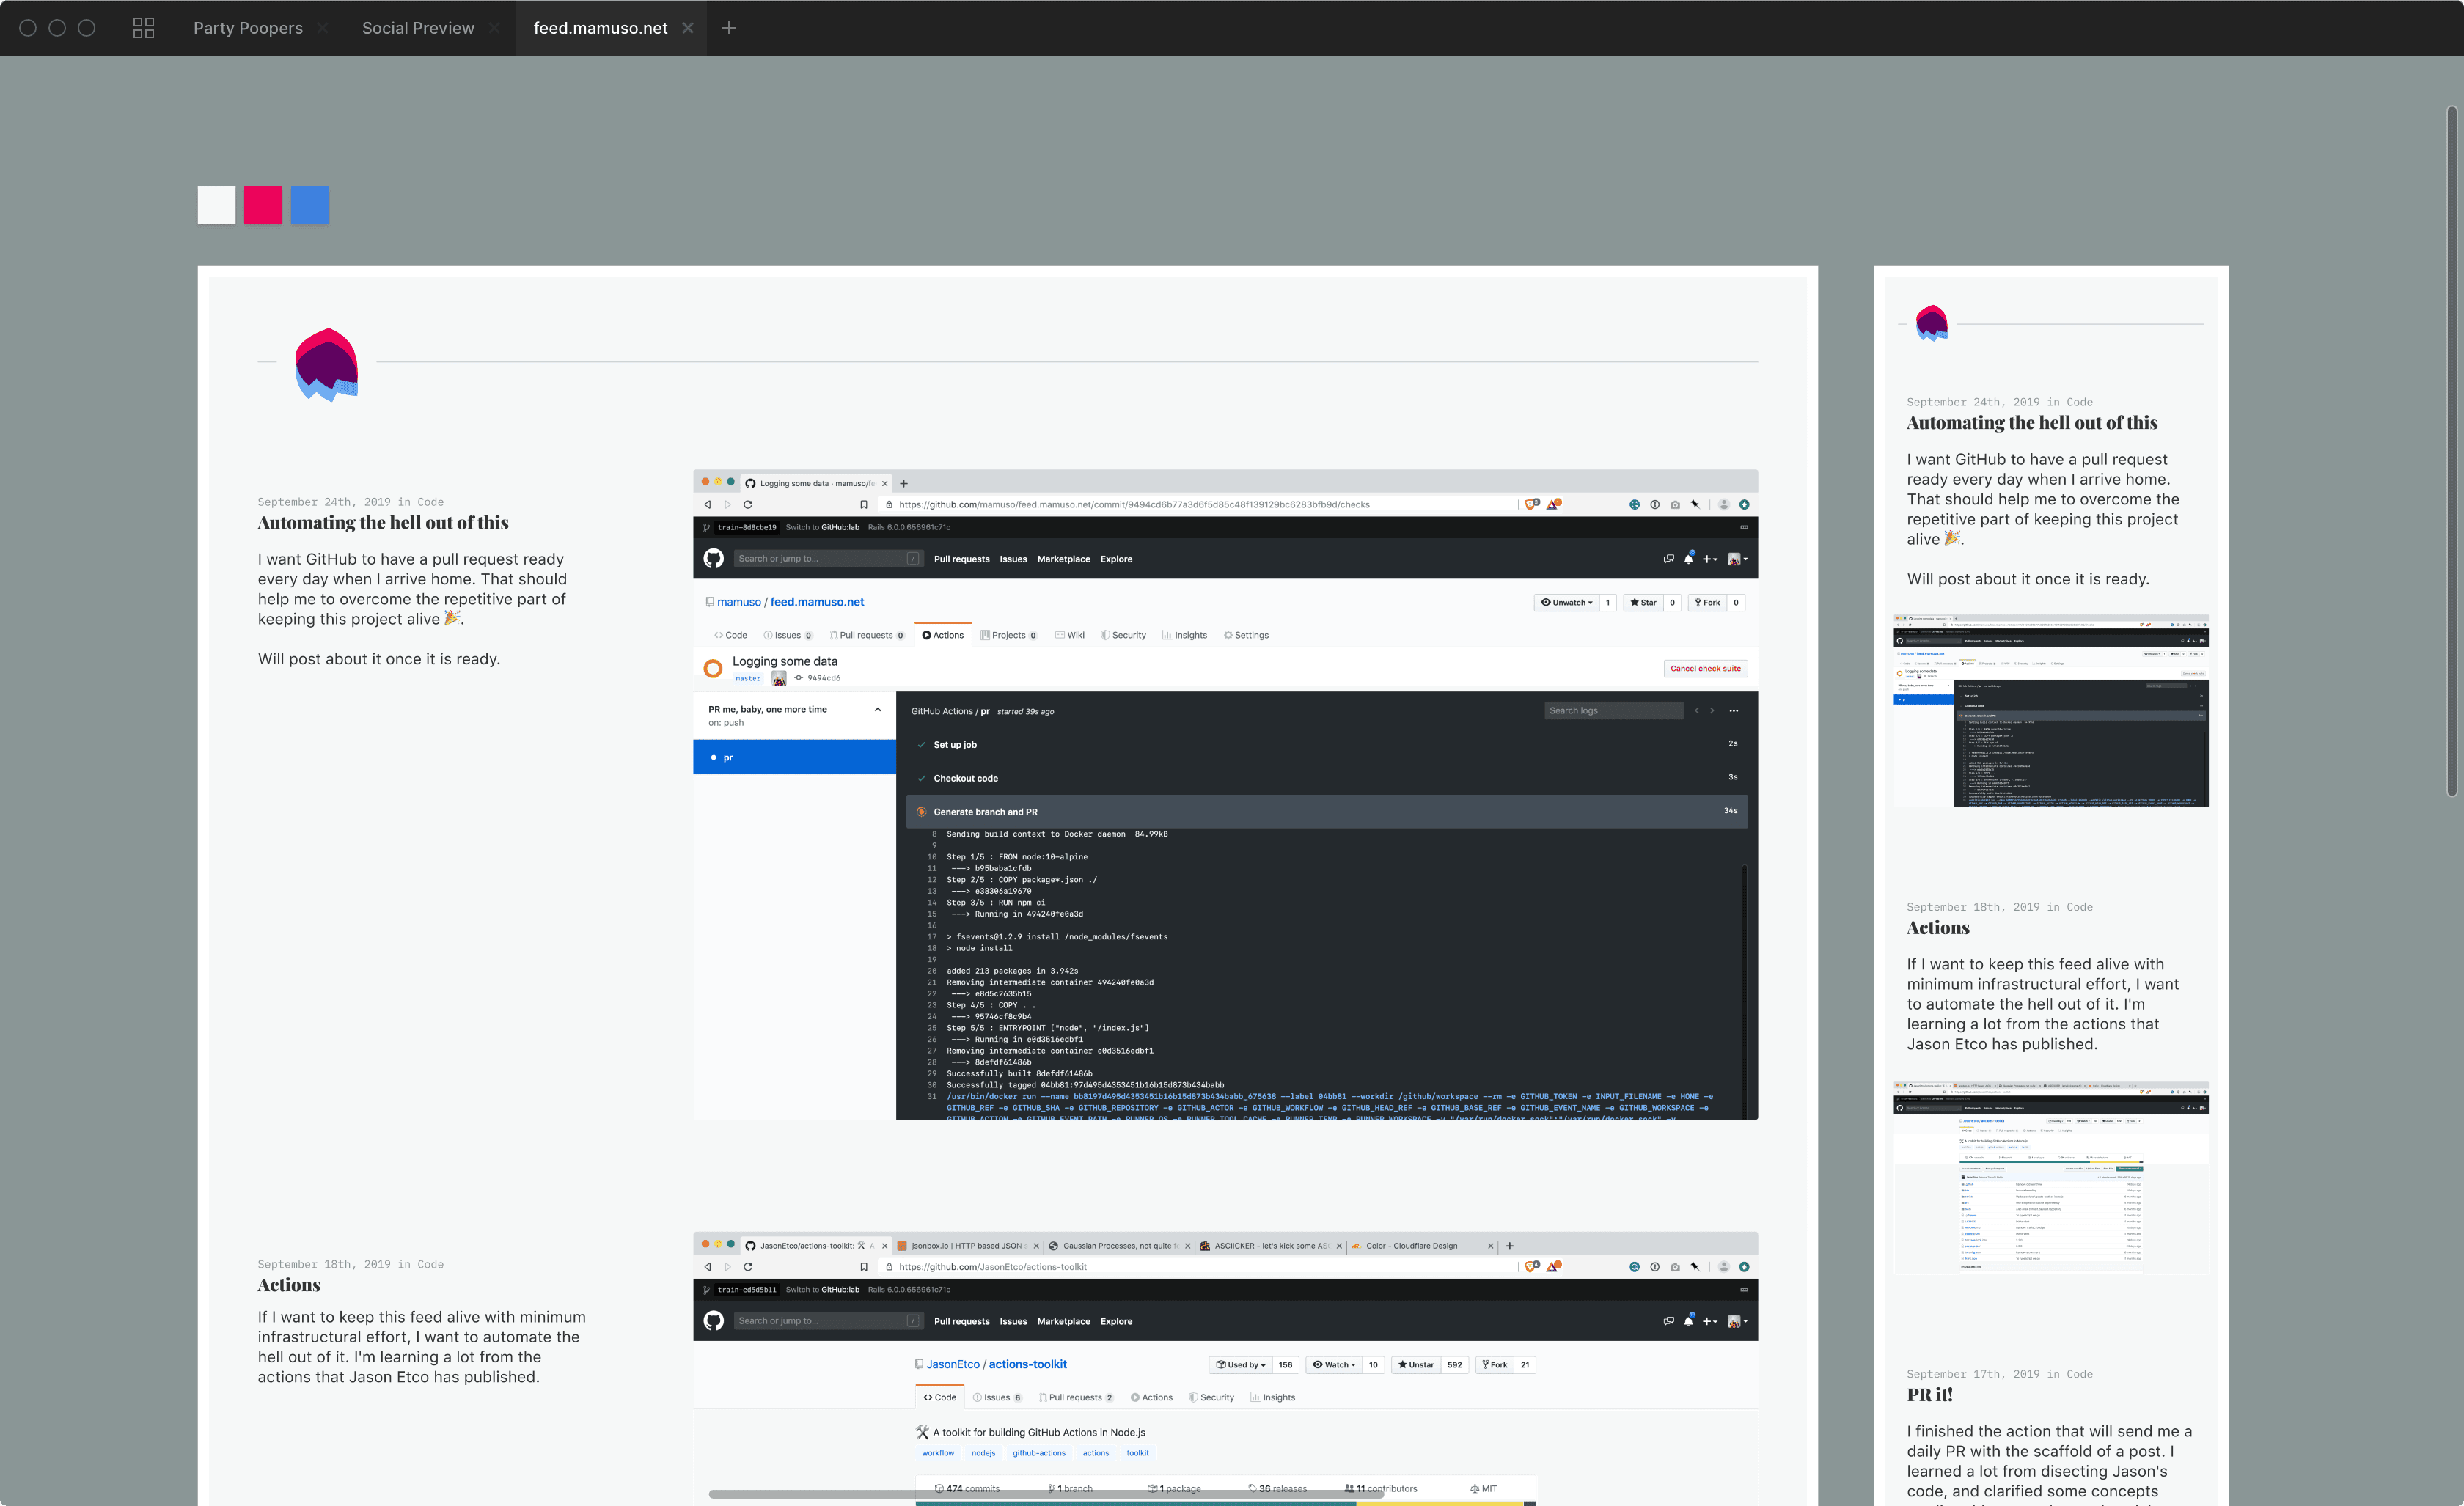Open 'Automating the hell out of this' post title
This screenshot has width=2464, height=1506.
tap(383, 523)
